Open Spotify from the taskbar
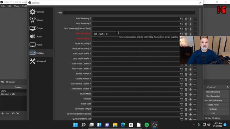230x129 pixels. coord(147,125)
